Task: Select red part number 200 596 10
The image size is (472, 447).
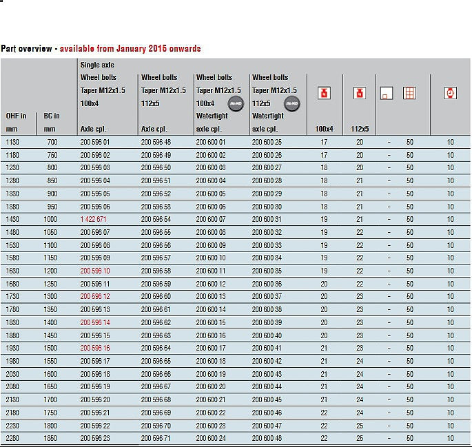Action: tap(95, 271)
